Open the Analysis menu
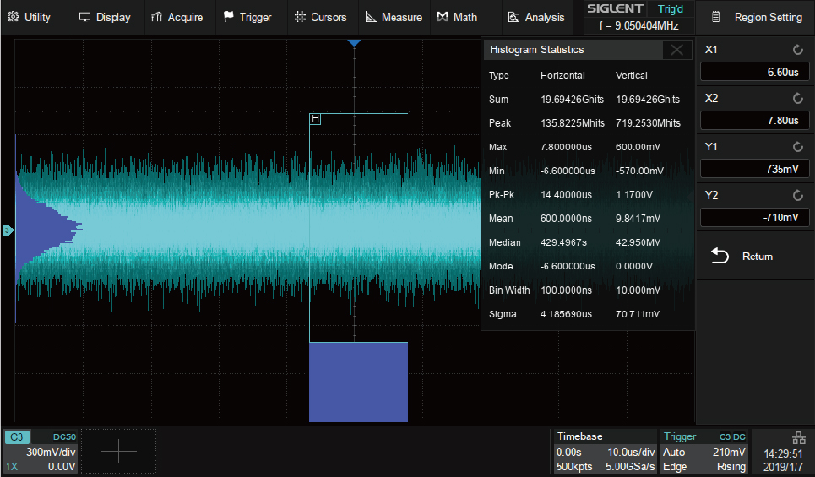This screenshot has width=815, height=477. coord(536,17)
